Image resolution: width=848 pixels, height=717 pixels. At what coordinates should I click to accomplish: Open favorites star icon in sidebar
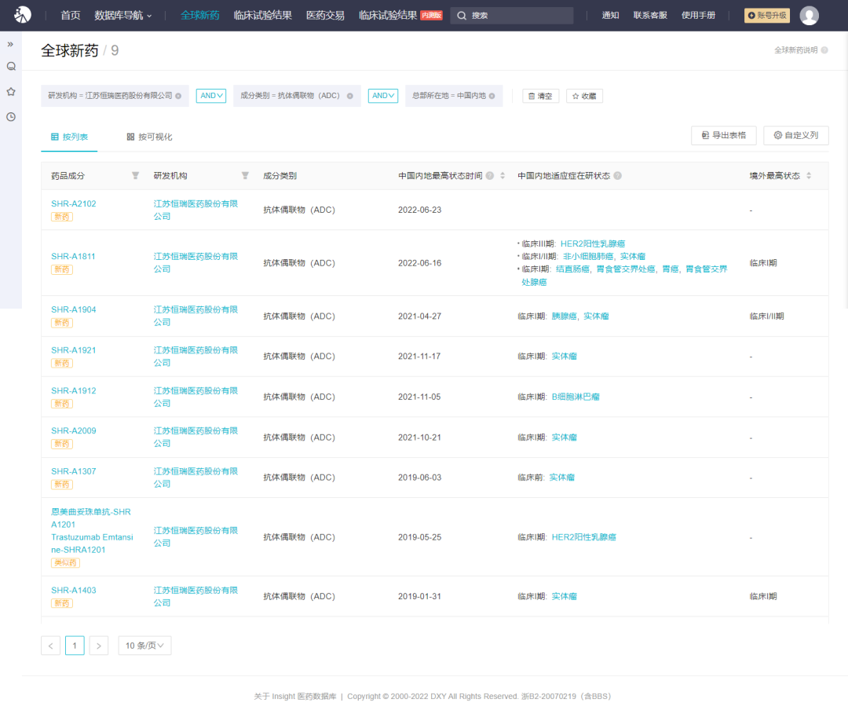click(x=11, y=91)
